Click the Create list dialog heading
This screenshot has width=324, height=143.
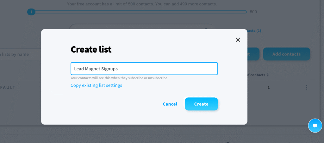(x=91, y=49)
